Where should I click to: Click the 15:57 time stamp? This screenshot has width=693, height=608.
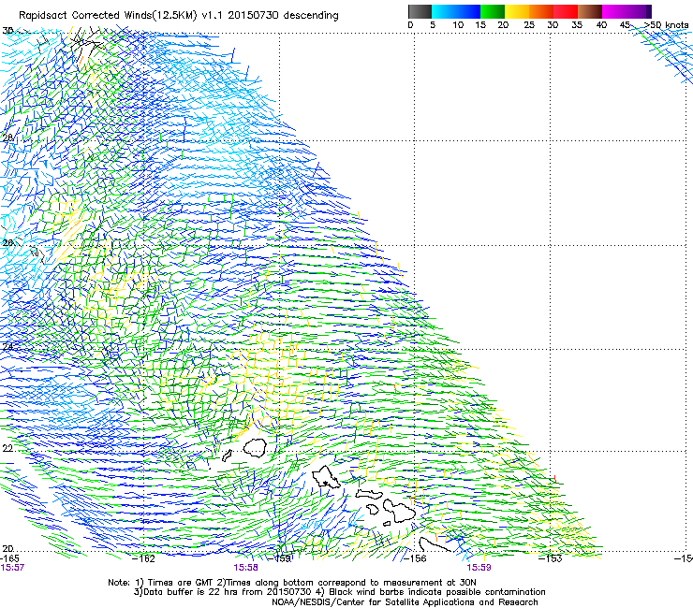(12, 568)
